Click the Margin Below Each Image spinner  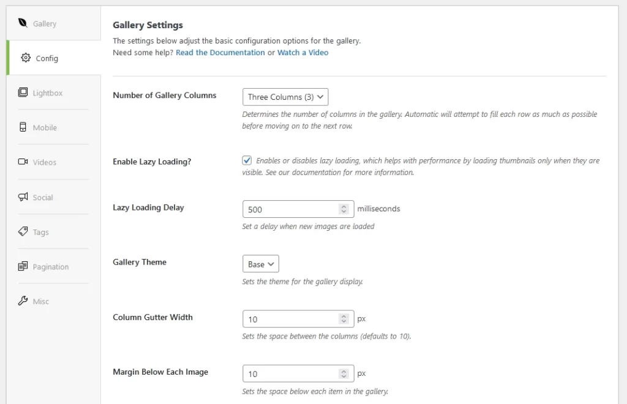click(344, 373)
